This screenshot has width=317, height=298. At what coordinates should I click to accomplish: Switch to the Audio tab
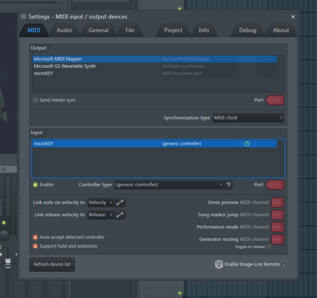click(x=64, y=30)
